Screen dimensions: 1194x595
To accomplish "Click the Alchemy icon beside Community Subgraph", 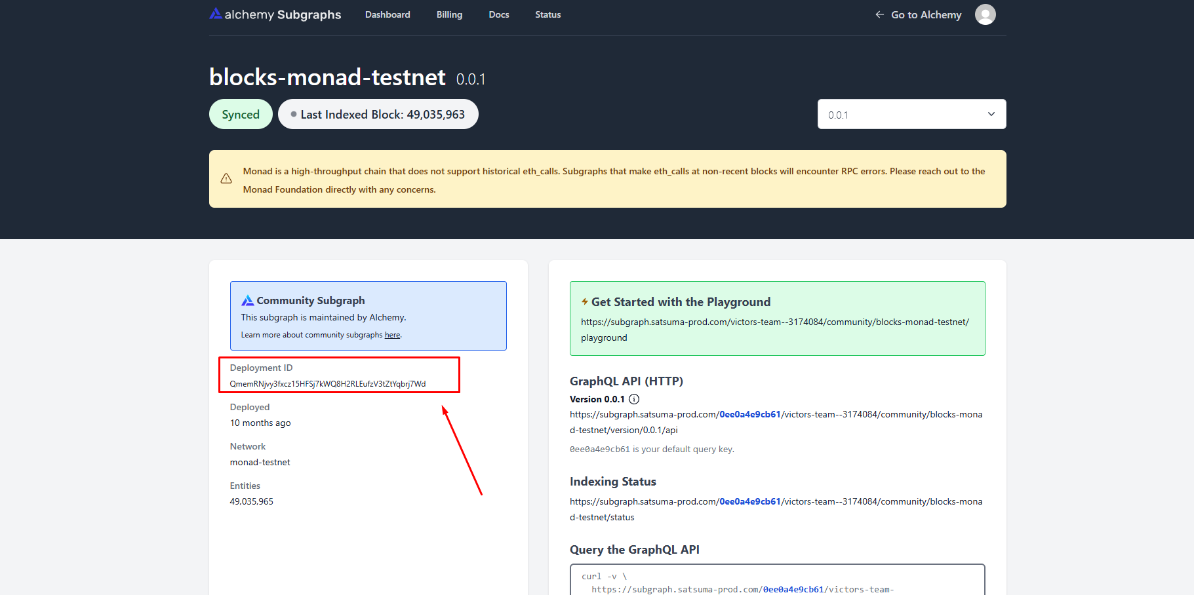I will (247, 301).
